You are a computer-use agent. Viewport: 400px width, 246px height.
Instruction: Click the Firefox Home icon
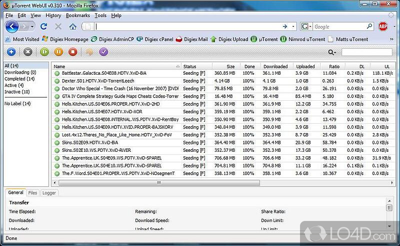(72, 27)
